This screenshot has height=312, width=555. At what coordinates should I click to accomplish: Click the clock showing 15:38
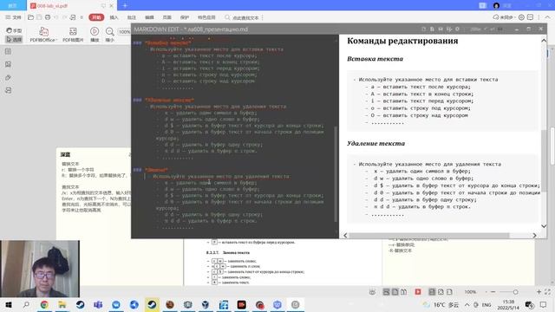[508, 304]
